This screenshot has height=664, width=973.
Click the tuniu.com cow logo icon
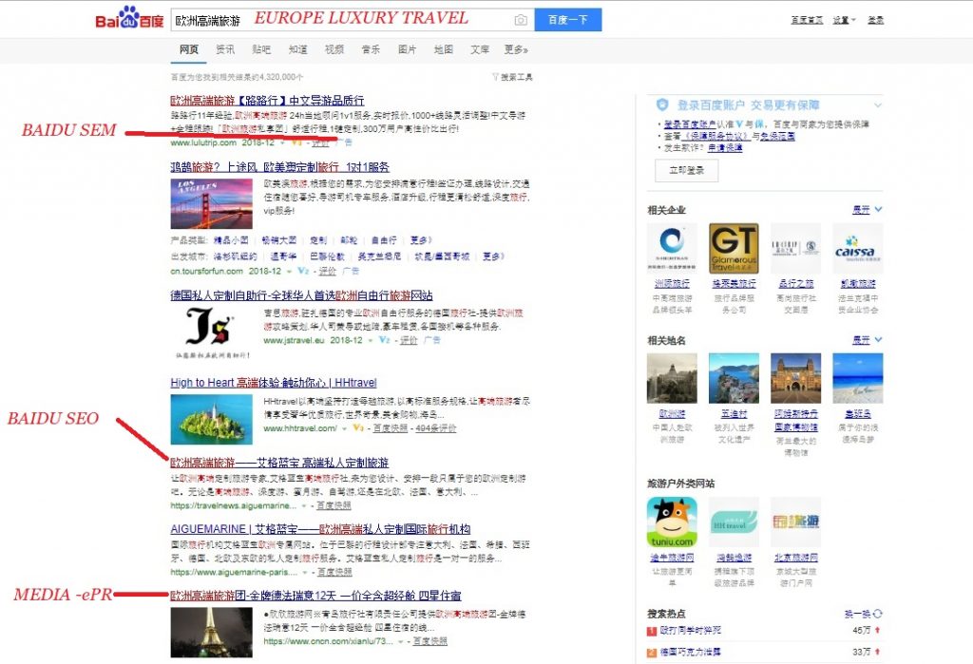(x=671, y=522)
